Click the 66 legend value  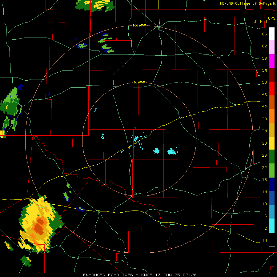pyautogui.click(x=264, y=34)
